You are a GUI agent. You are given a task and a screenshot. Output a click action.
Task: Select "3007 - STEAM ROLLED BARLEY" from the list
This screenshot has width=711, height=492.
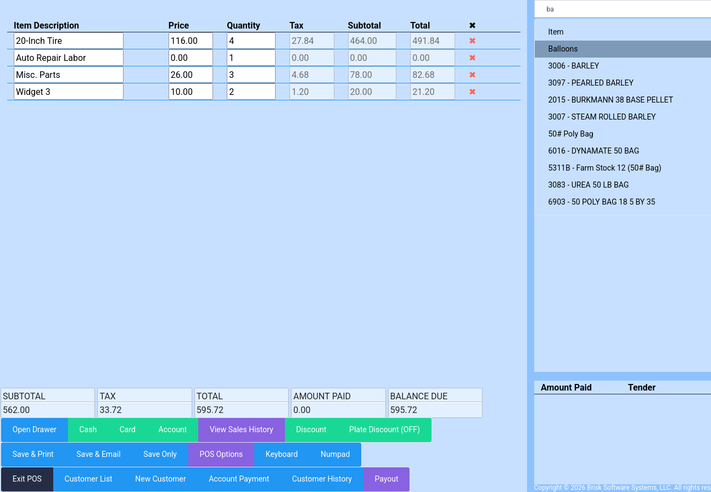click(x=602, y=116)
